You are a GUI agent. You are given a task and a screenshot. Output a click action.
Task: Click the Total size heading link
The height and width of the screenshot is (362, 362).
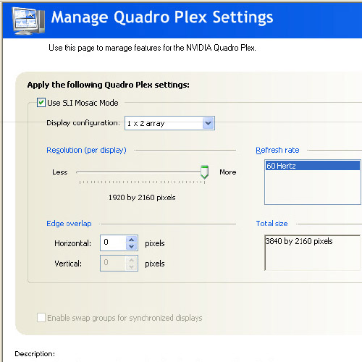[271, 224]
